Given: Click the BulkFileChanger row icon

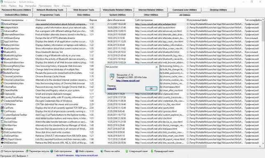Looking at the screenshot, I should pos(2,69).
